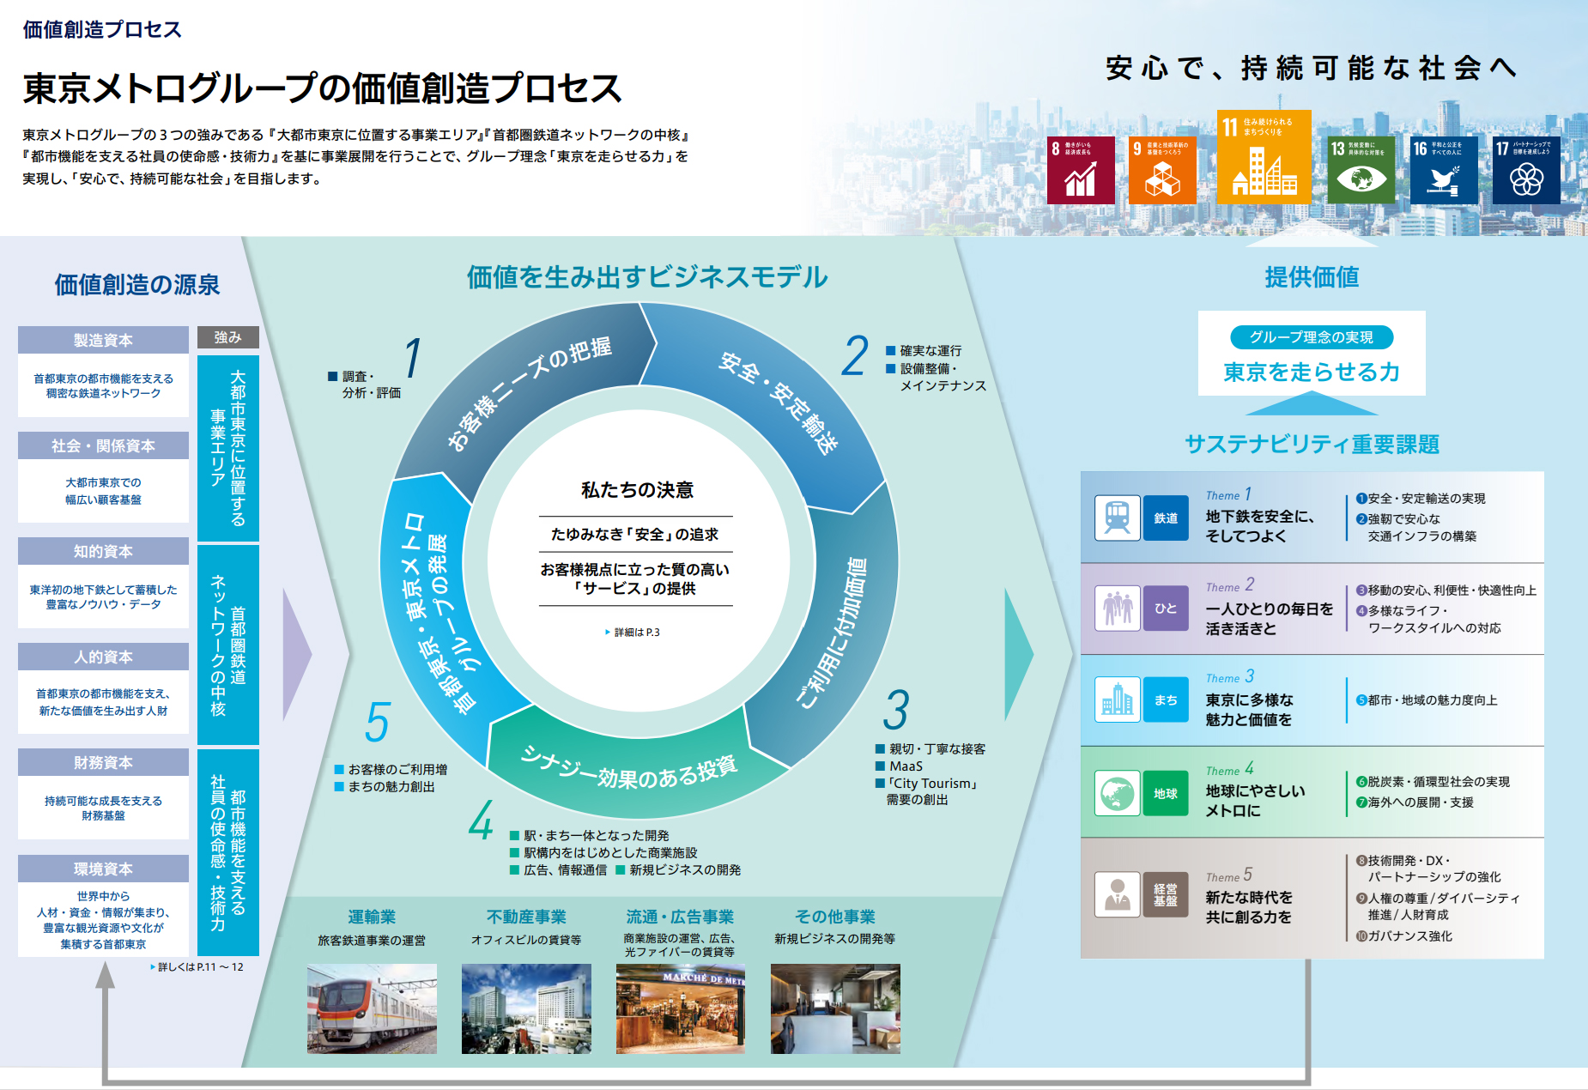
Task: Click the blue 鉄道 label tile
Action: 1166,518
